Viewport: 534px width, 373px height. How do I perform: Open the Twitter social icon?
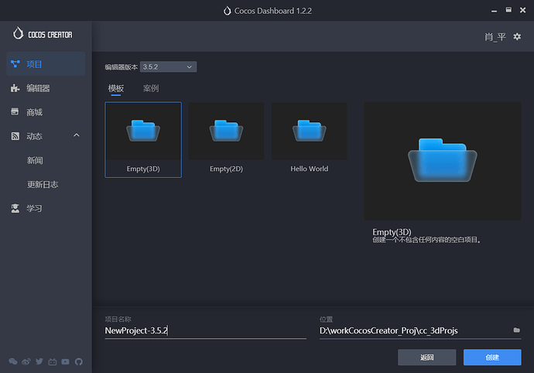pos(39,361)
